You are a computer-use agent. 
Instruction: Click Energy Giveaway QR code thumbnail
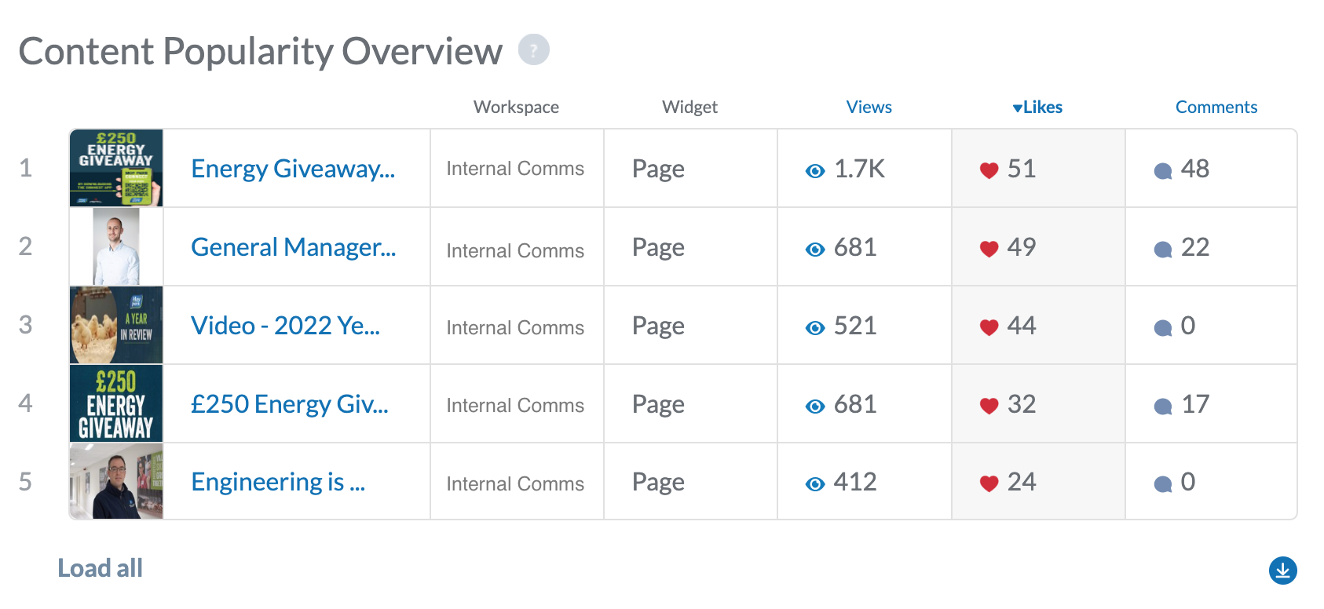(116, 168)
